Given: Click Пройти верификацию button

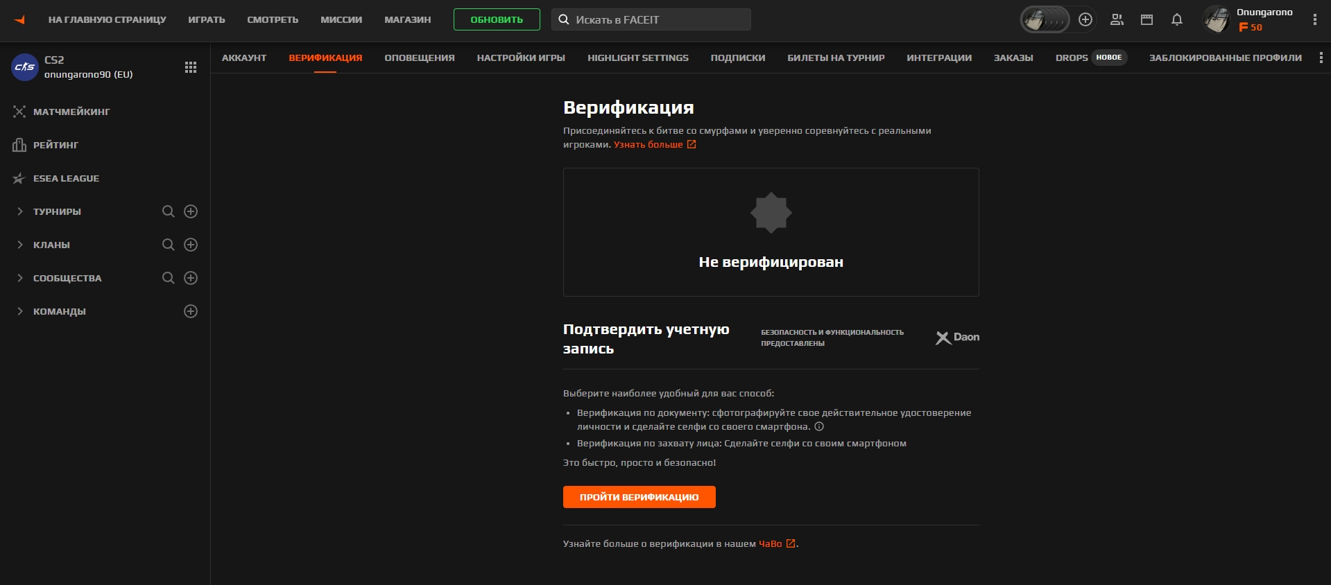Looking at the screenshot, I should [x=639, y=497].
